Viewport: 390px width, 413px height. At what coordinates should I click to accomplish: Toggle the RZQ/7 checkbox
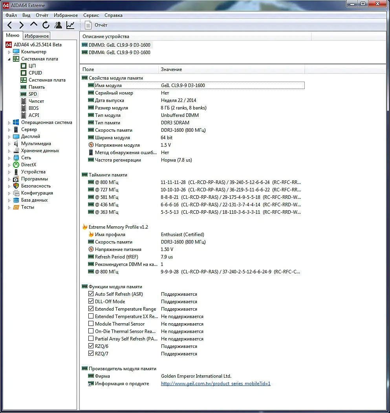(91, 353)
